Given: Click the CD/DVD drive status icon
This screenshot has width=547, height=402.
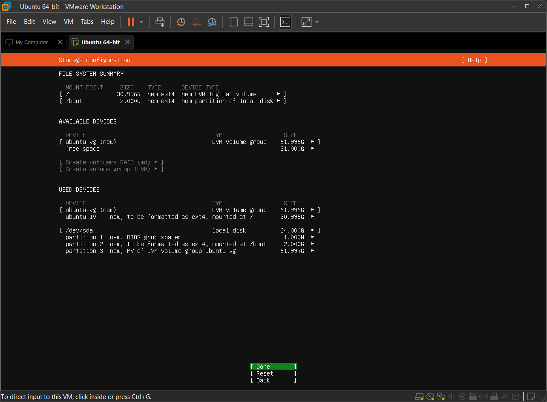Looking at the screenshot, I should (x=430, y=396).
